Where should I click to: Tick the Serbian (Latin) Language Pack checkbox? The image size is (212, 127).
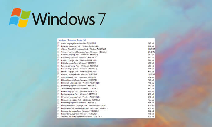coord(59,117)
